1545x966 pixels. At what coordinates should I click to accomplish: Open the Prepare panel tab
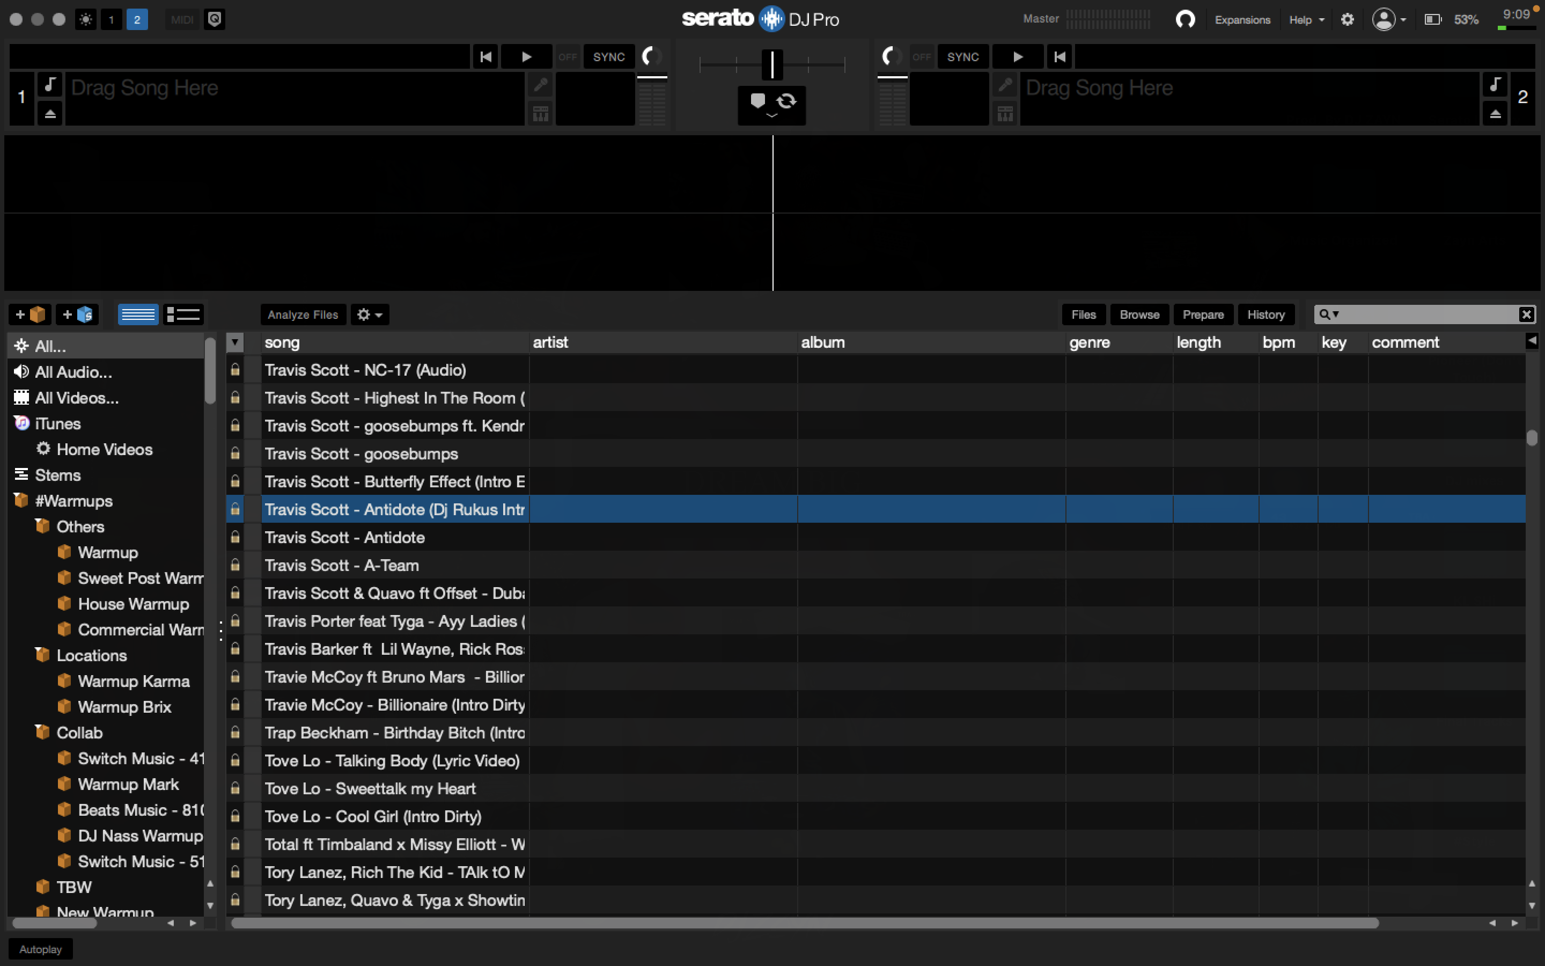click(1202, 314)
